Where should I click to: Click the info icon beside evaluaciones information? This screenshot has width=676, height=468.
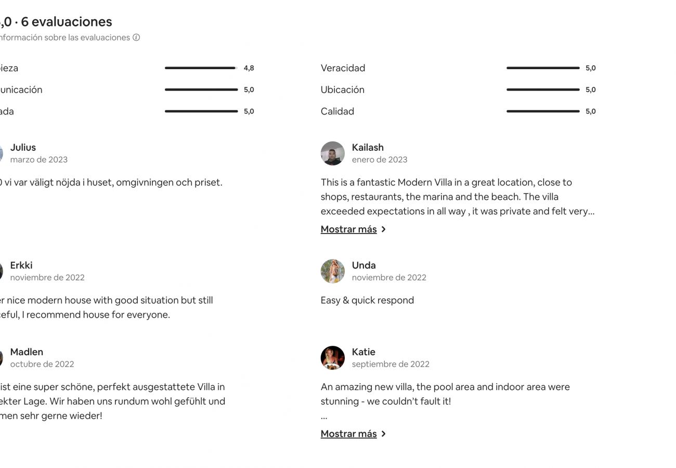point(136,37)
